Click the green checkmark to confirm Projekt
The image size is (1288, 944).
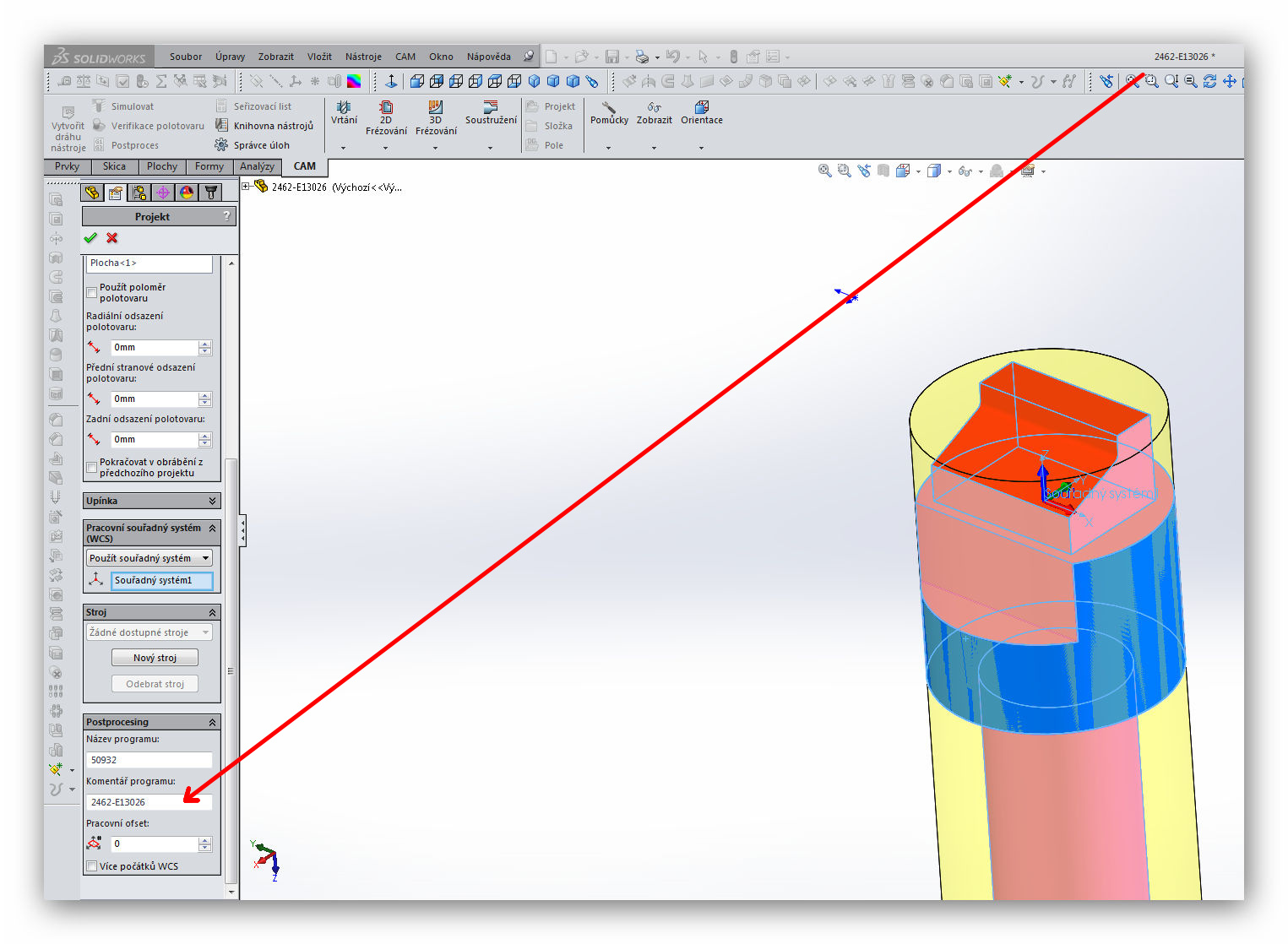[x=90, y=238]
